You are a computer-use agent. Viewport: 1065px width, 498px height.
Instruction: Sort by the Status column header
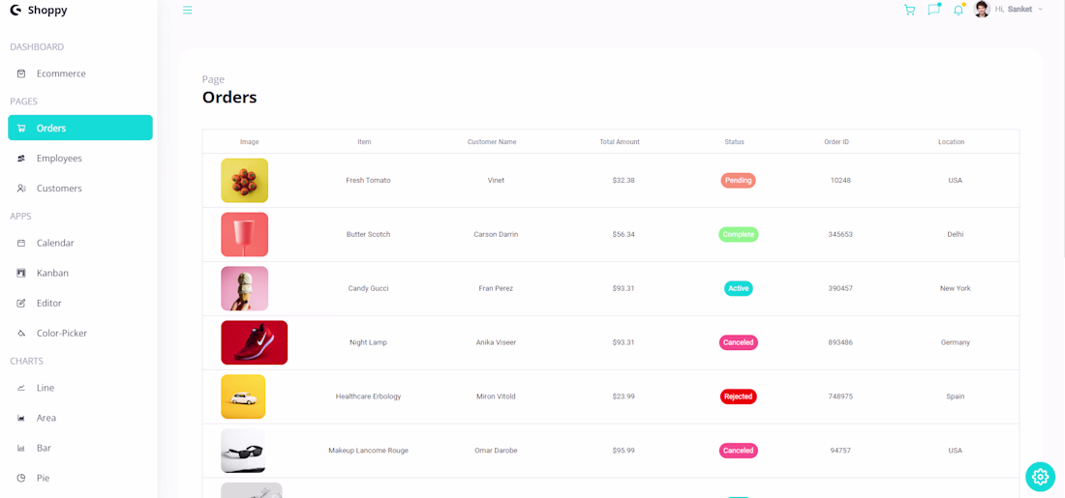coord(734,142)
